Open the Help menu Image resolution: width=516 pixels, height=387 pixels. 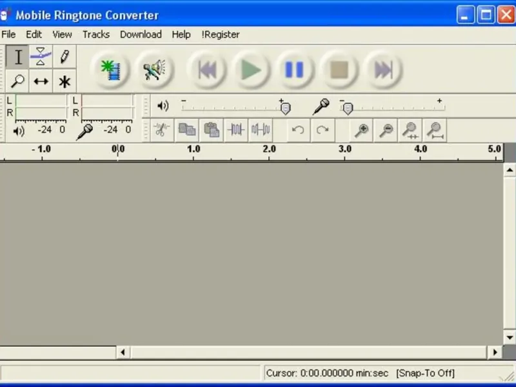[181, 35]
